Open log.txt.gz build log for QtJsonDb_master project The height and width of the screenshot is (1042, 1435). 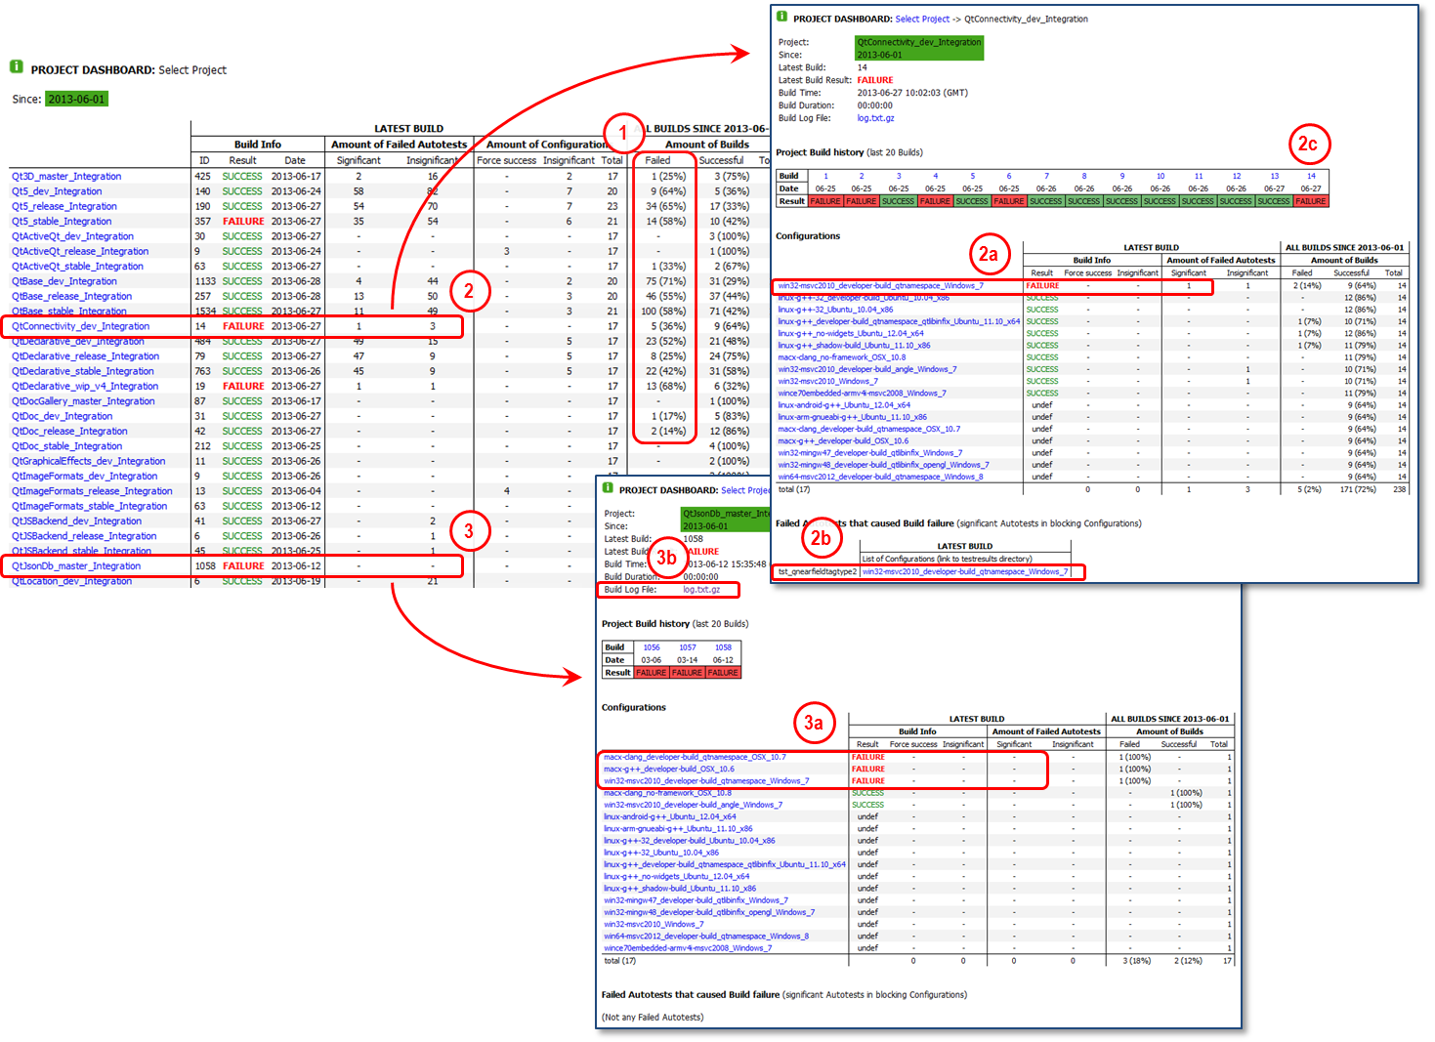pyautogui.click(x=701, y=590)
